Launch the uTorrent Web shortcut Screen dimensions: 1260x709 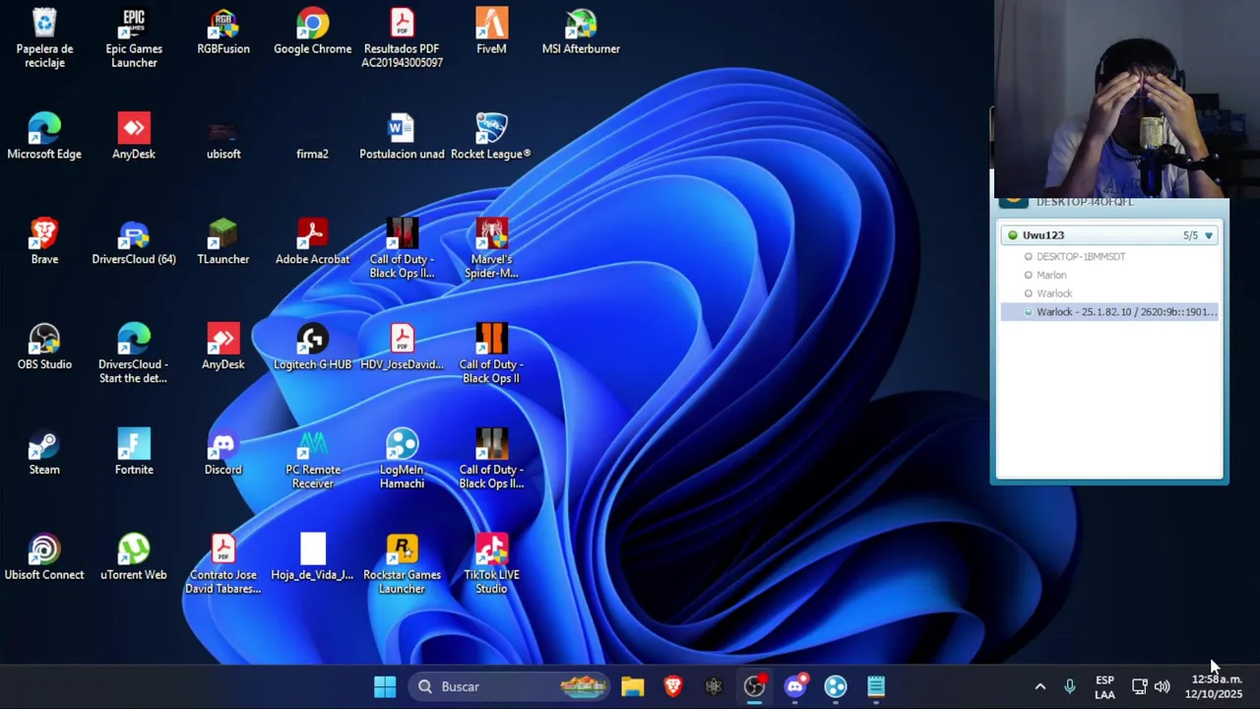(x=134, y=558)
